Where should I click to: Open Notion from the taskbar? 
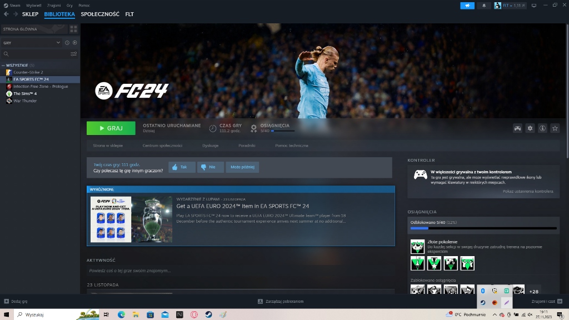179,314
